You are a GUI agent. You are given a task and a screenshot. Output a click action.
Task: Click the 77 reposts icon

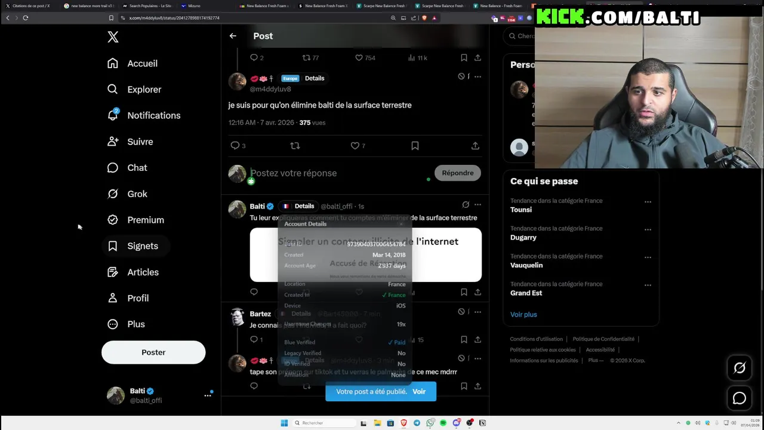tap(306, 58)
